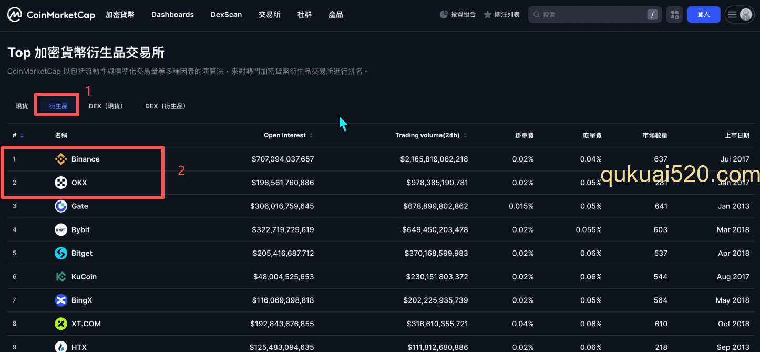Viewport: 760px width, 352px height.
Task: Open the Binance exchange link
Action: 86,159
